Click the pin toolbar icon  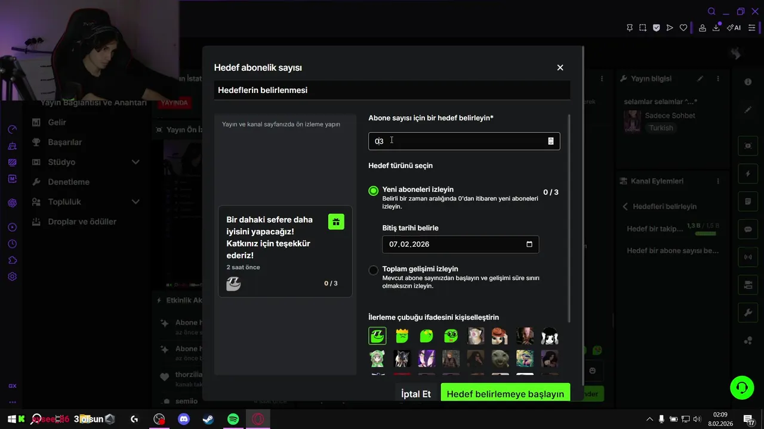pyautogui.click(x=629, y=27)
